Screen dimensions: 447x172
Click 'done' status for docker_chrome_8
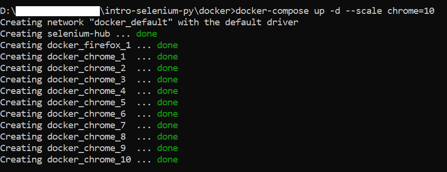click(167, 137)
